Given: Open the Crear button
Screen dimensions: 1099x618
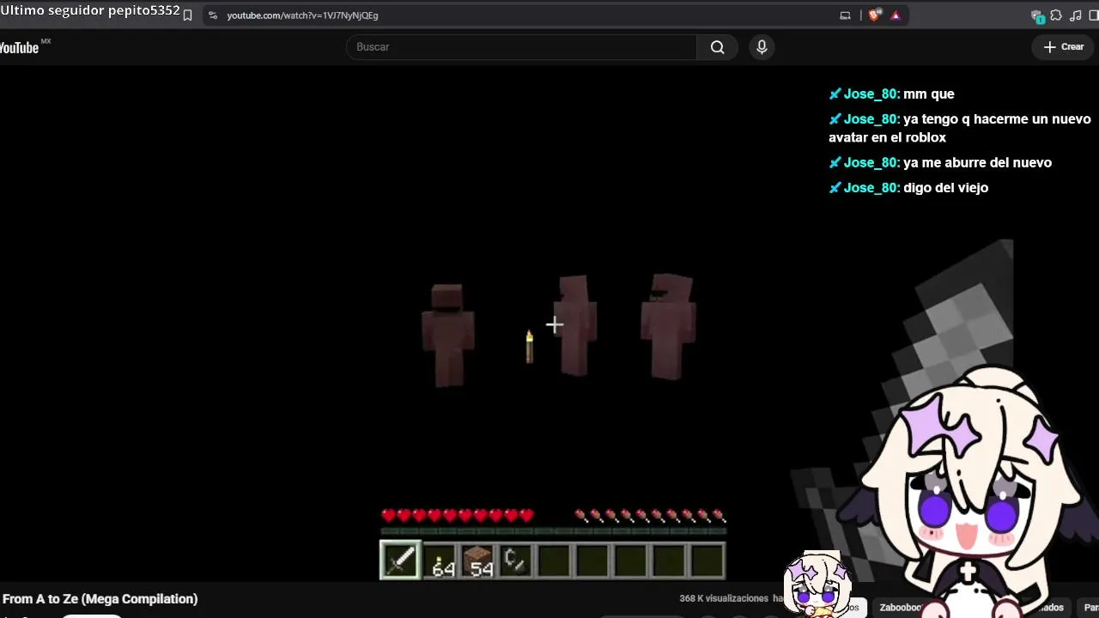Looking at the screenshot, I should coord(1064,47).
